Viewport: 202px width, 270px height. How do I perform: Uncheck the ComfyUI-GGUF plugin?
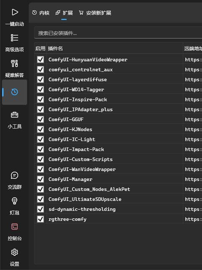coord(40,119)
